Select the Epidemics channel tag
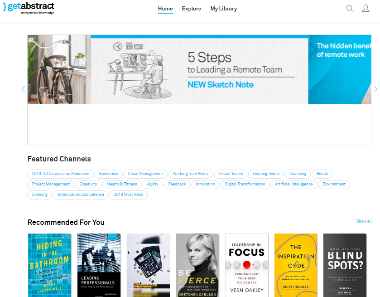The image size is (380, 297). click(x=109, y=174)
